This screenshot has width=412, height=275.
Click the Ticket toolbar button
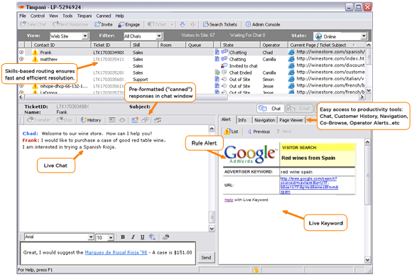tap(157, 24)
